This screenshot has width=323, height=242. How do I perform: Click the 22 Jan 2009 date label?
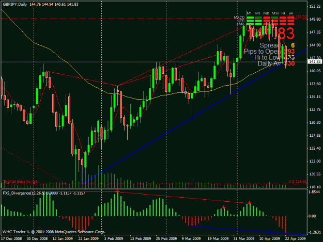point(88,239)
